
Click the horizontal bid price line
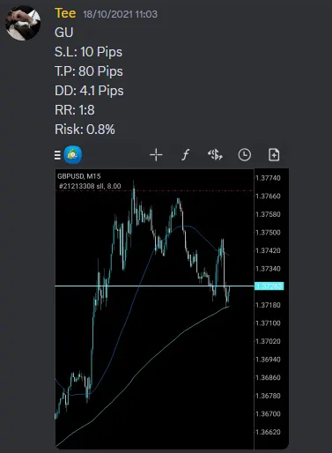point(154,286)
